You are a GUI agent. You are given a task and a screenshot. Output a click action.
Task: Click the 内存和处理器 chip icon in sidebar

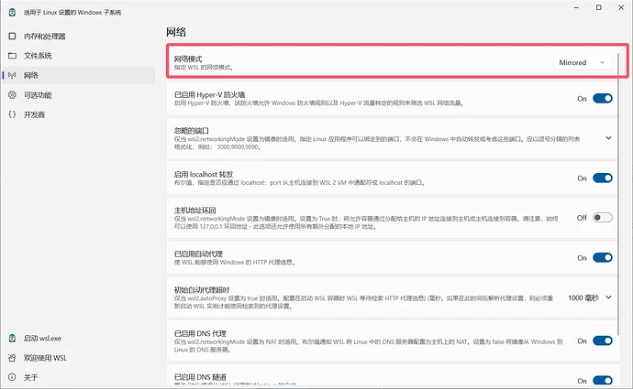pos(11,36)
